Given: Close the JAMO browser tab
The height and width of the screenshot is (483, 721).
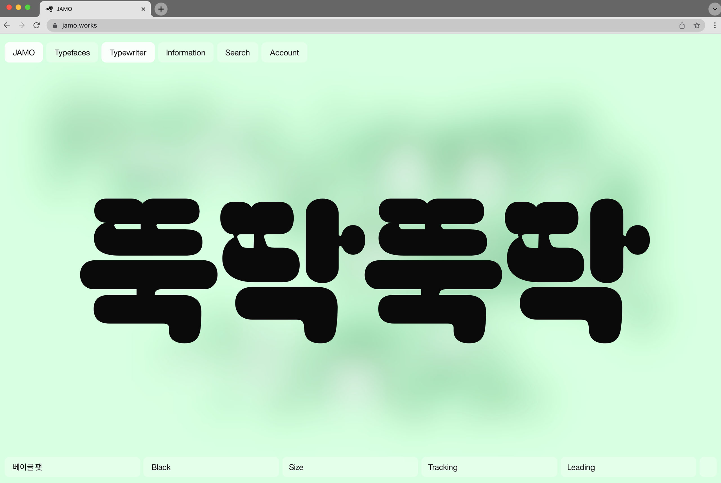Looking at the screenshot, I should tap(143, 9).
